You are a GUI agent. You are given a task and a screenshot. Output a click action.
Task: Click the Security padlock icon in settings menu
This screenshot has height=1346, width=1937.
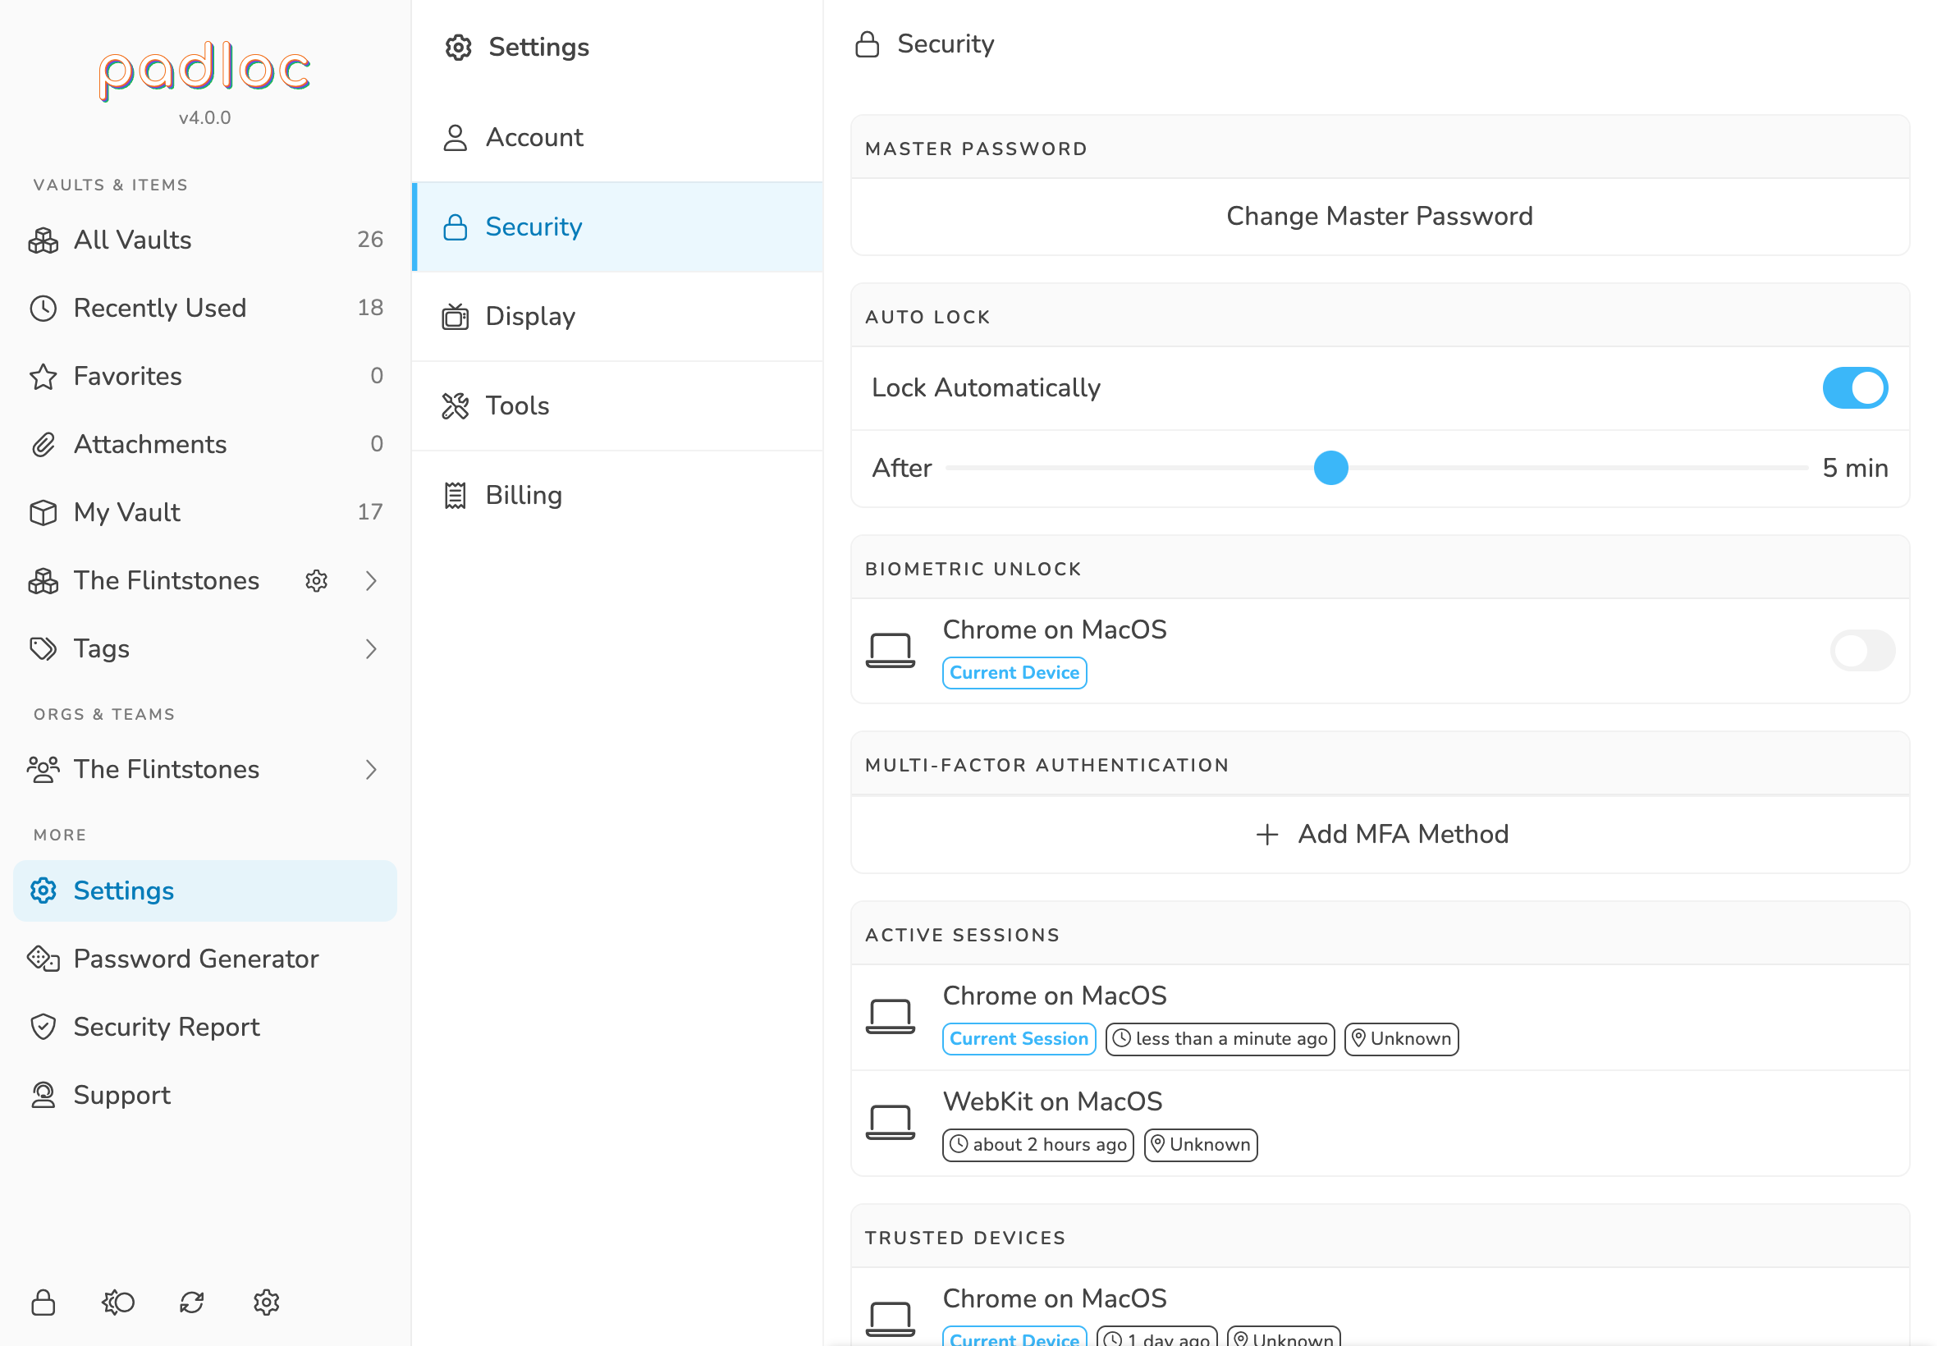(x=456, y=227)
